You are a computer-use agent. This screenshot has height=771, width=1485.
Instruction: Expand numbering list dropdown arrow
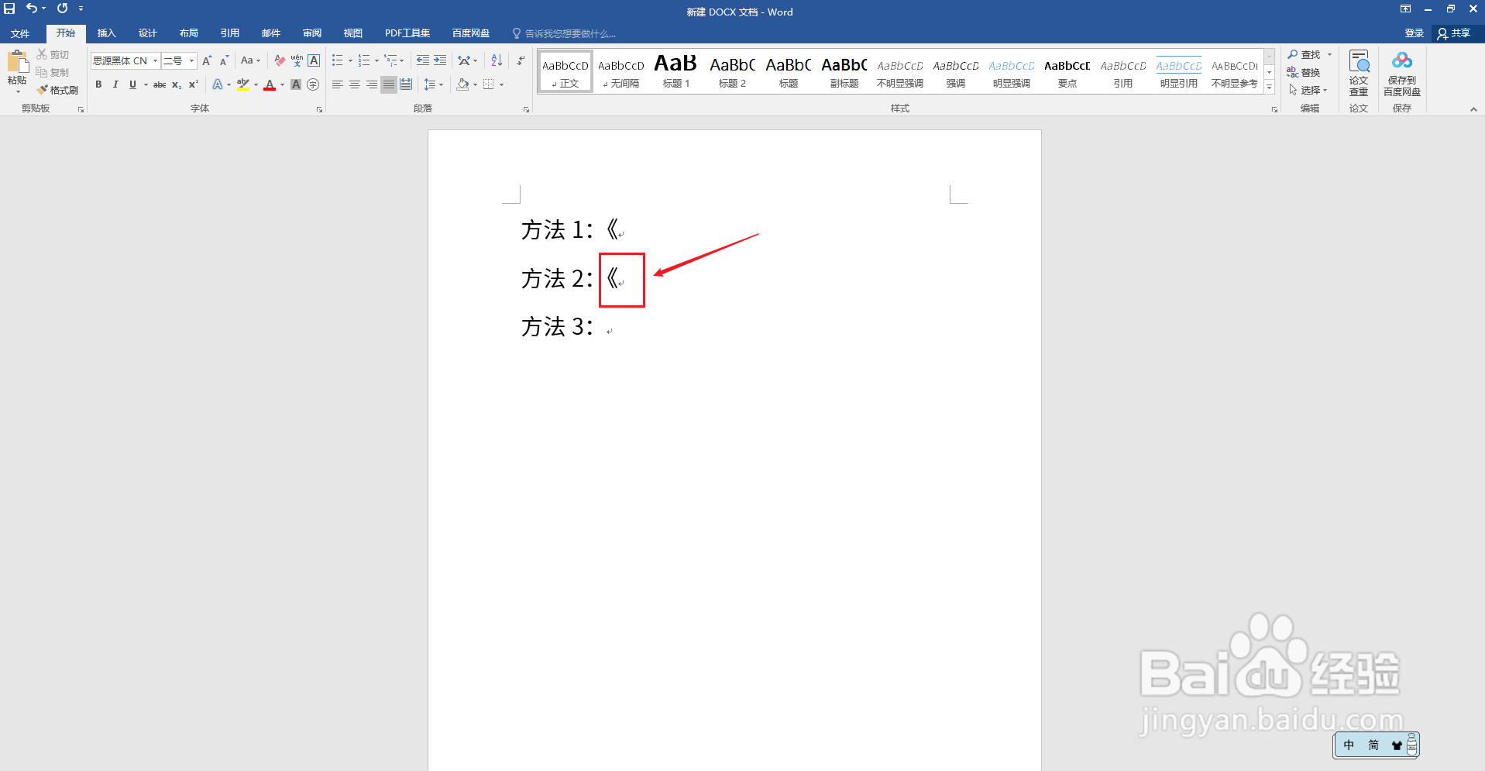pyautogui.click(x=376, y=60)
